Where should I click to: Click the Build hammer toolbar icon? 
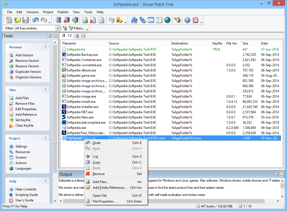tap(177, 20)
